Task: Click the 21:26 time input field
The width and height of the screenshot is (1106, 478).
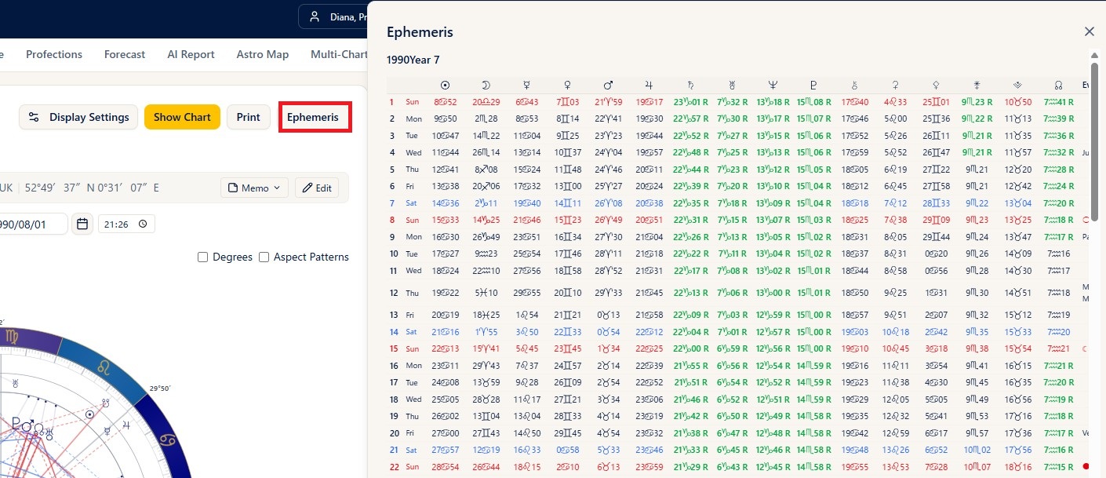Action: [x=126, y=224]
